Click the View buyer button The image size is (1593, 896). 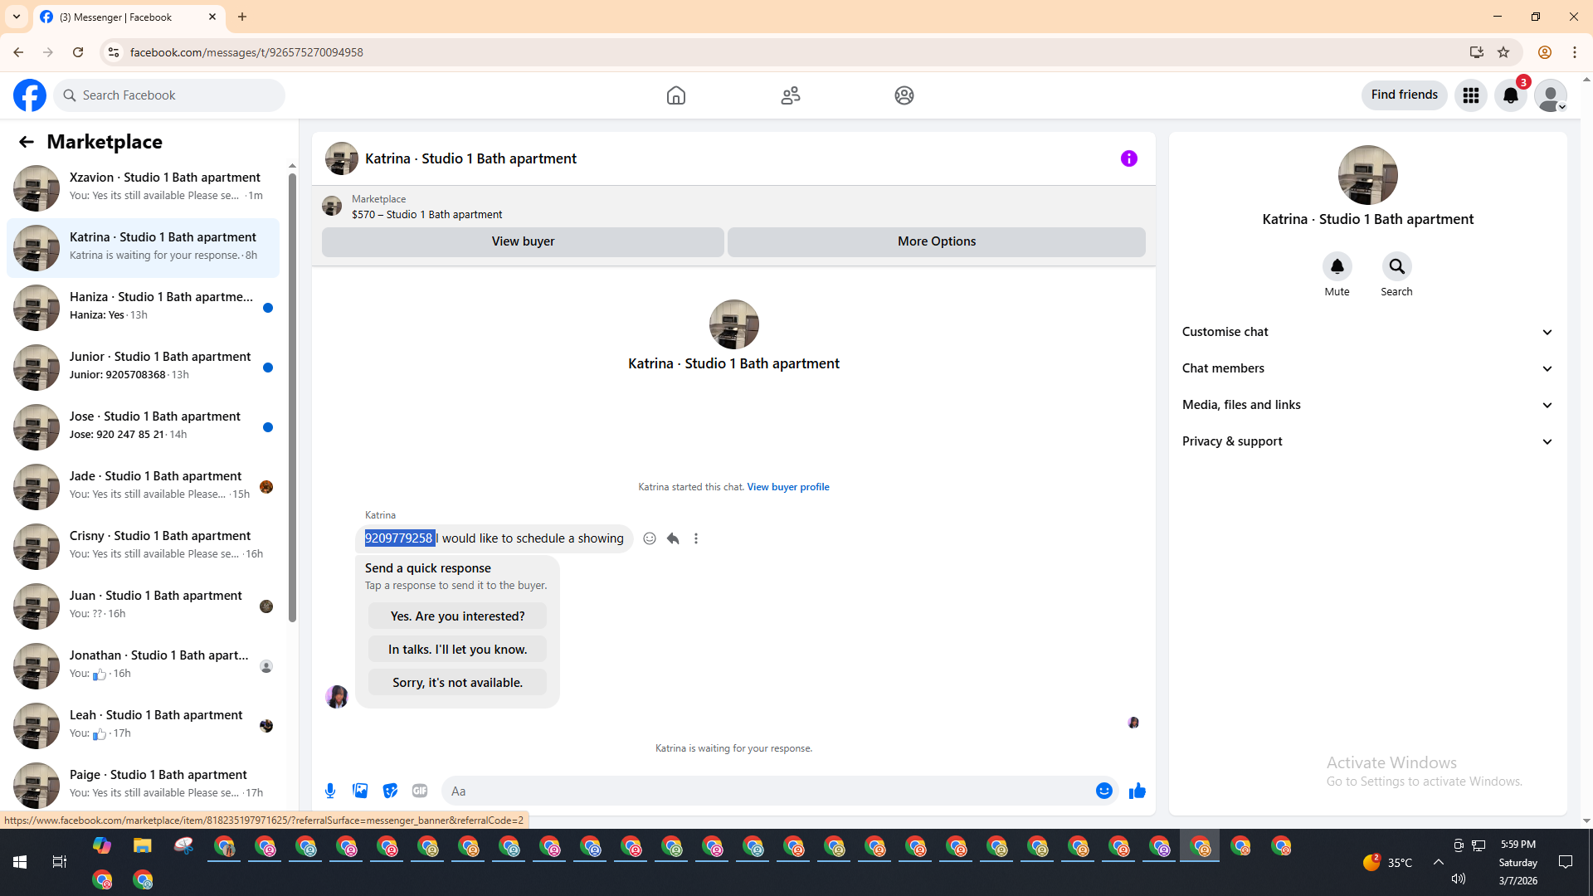pyautogui.click(x=523, y=241)
